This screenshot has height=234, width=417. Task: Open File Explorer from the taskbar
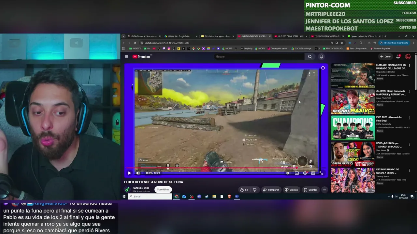(x=214, y=197)
